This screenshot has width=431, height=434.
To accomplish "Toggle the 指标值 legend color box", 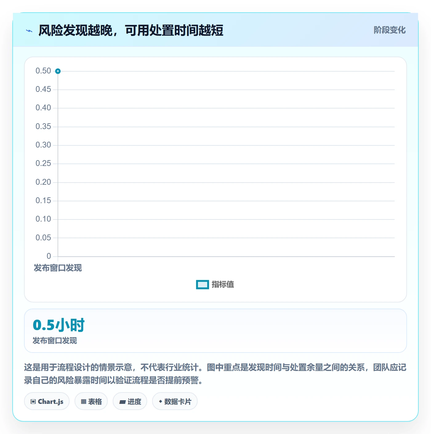I will [x=203, y=285].
